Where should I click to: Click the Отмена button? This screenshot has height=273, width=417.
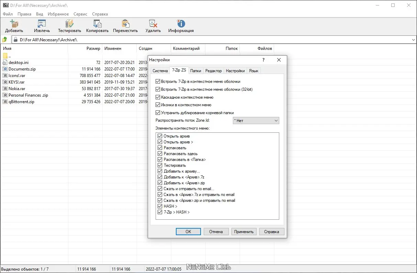tap(216, 232)
